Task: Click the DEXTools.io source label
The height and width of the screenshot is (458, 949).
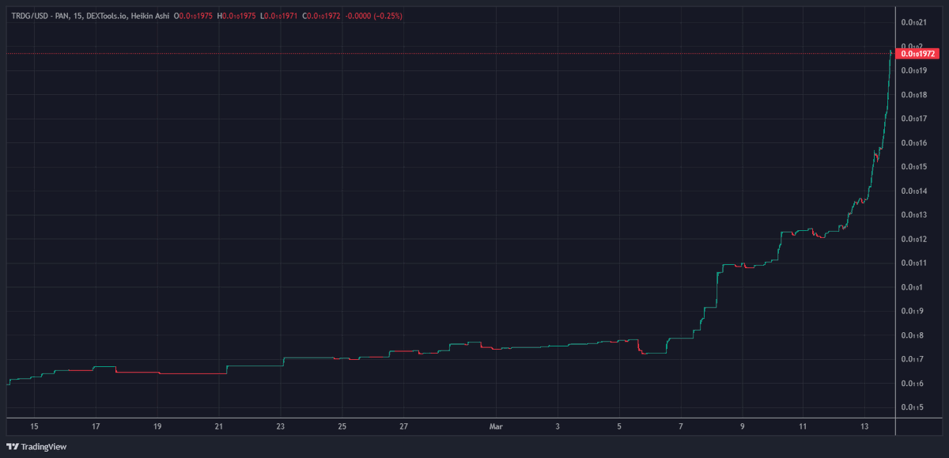Action: [x=106, y=16]
